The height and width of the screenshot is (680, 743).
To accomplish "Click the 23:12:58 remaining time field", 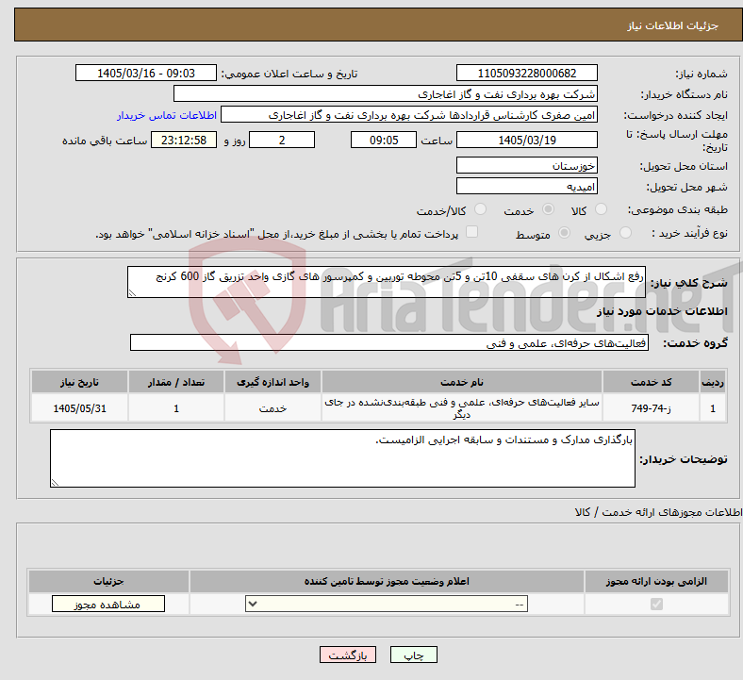I will point(184,140).
